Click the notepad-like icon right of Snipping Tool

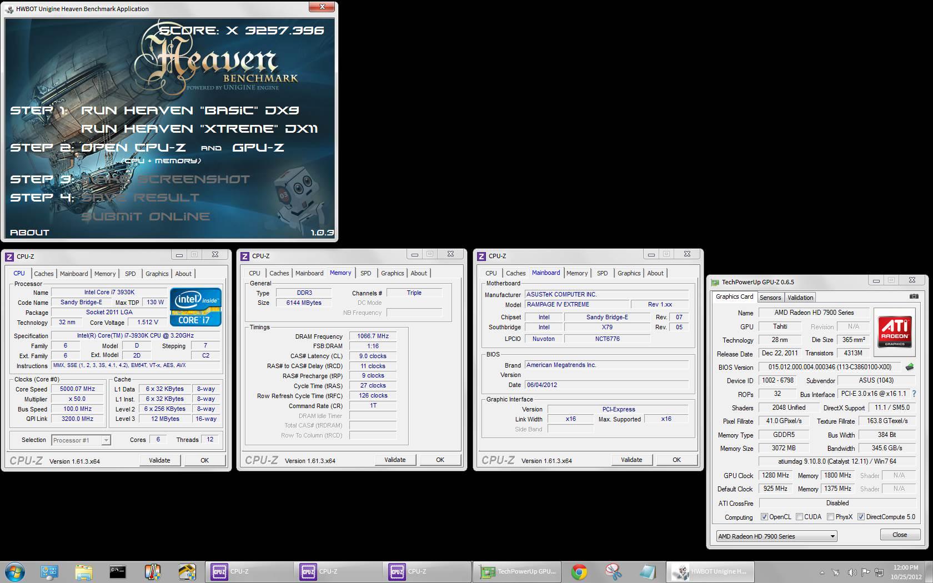(x=648, y=572)
